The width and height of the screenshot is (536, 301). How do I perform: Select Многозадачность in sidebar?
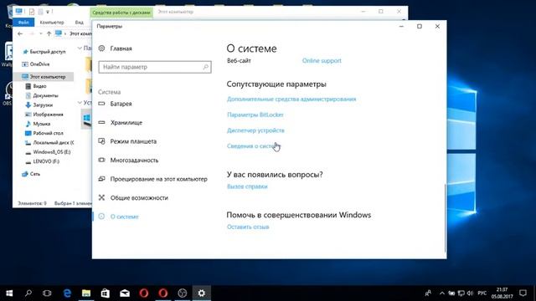point(134,160)
